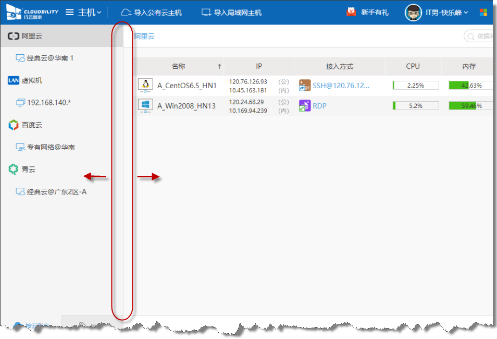Click icon beside 经典云@广东2区-A
This screenshot has height=339, width=497.
(x=20, y=191)
